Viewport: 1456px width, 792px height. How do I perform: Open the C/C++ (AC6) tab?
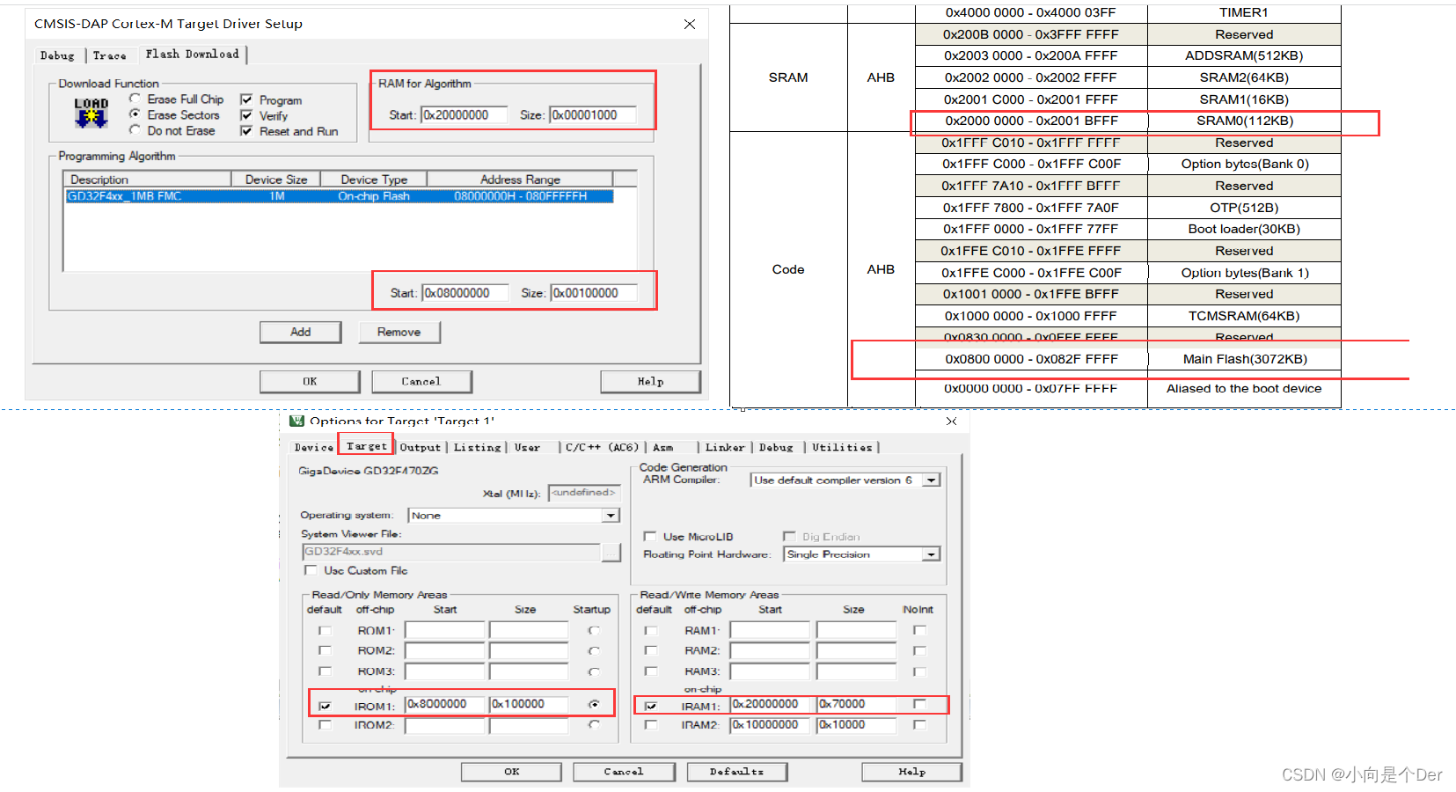tap(602, 447)
